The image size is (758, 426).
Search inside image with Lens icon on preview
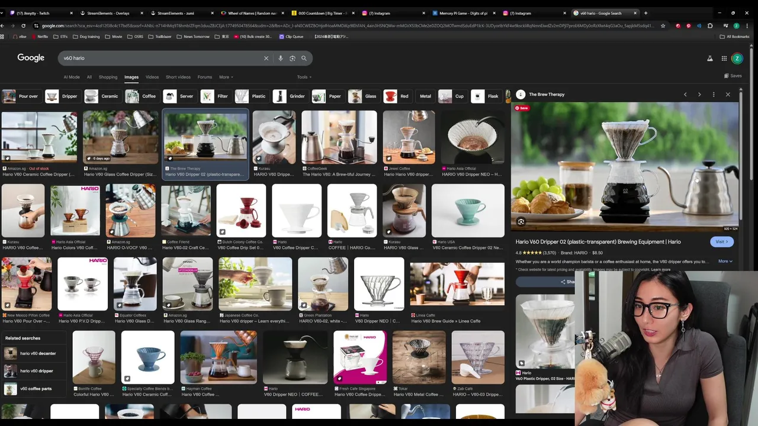[521, 222]
